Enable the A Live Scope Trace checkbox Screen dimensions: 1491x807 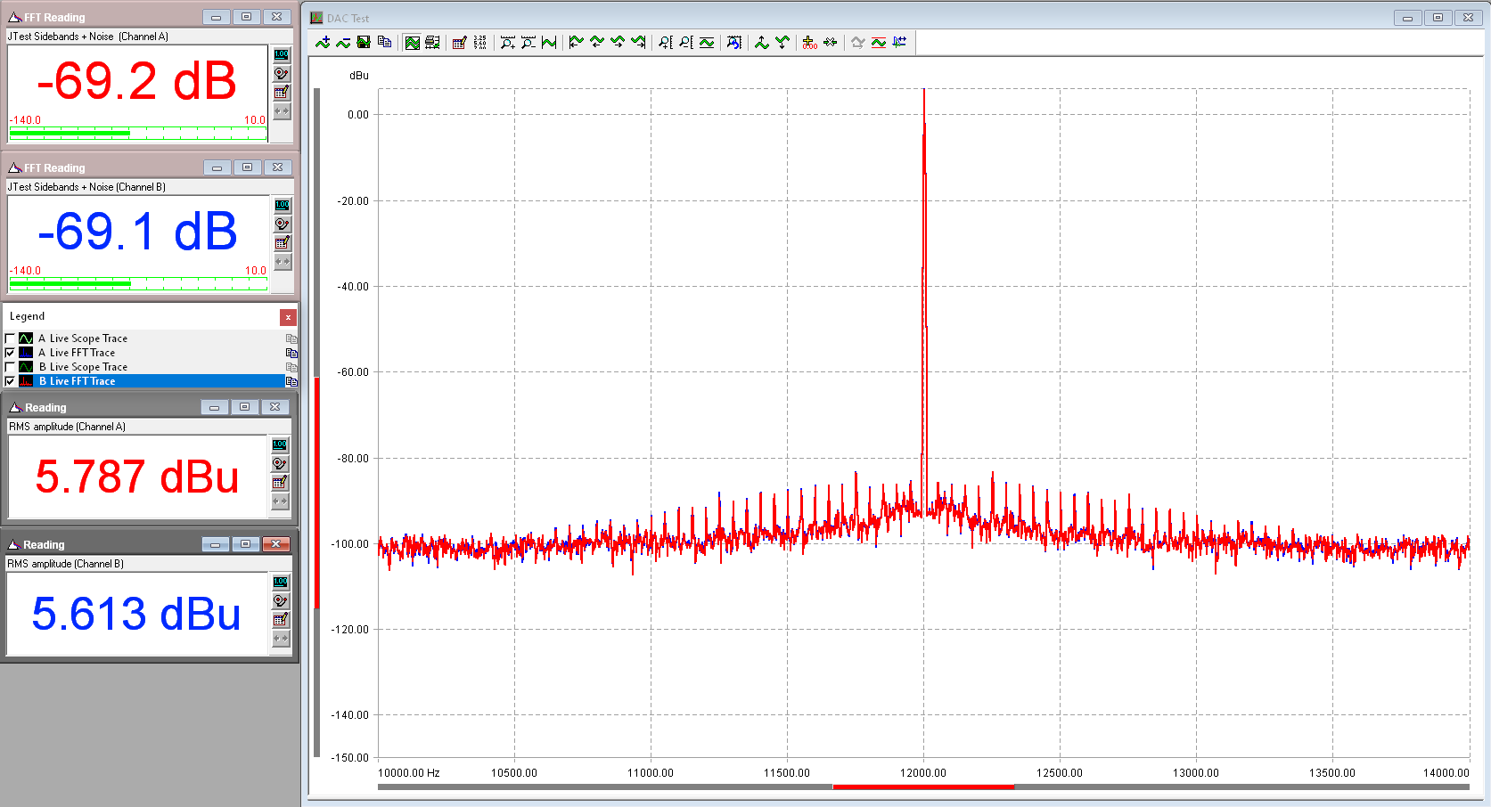[x=11, y=338]
